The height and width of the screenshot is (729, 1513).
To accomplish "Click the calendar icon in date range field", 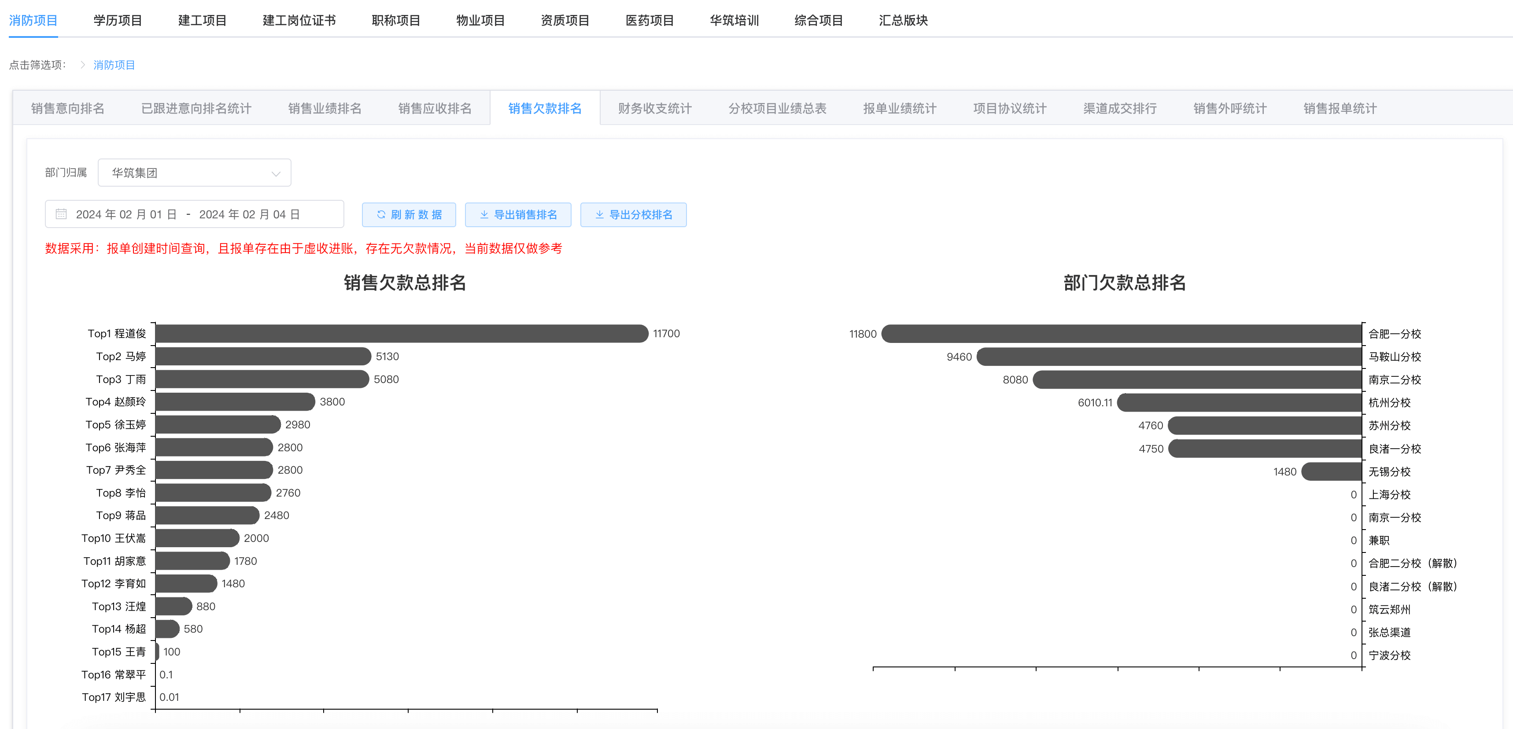I will (61, 214).
